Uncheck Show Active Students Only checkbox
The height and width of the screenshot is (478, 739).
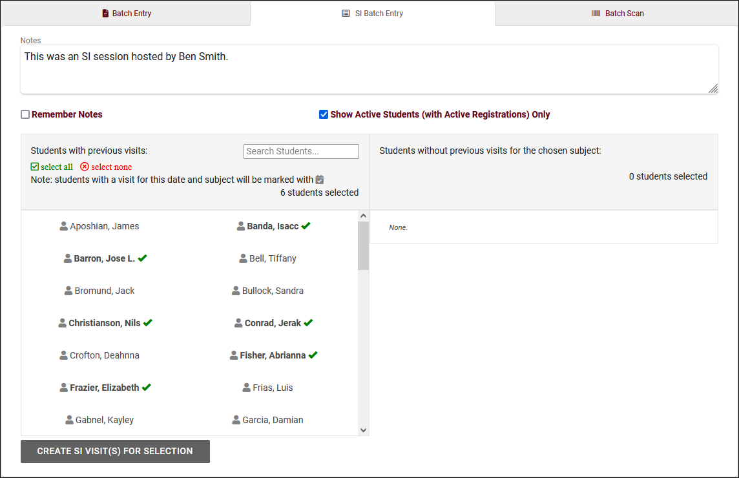[x=324, y=114]
